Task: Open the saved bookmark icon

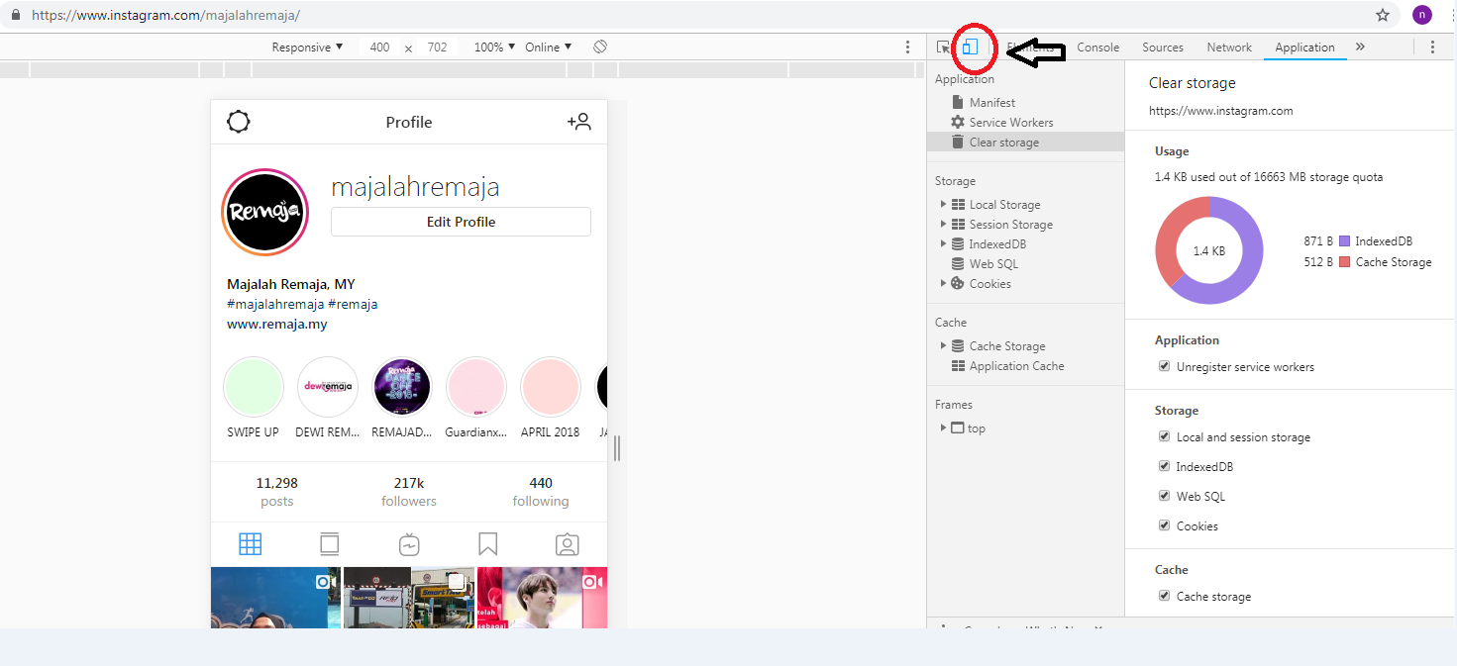Action: 487,544
